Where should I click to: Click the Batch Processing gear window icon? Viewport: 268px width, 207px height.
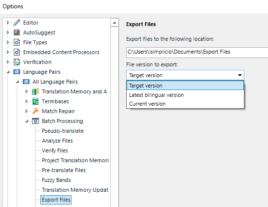coord(35,121)
